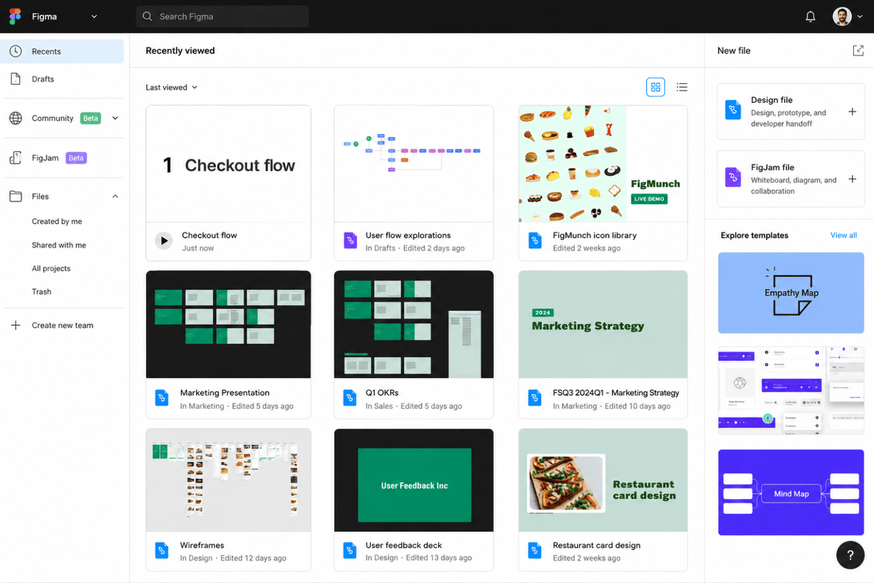Select the Mind Map template
874x583 pixels.
pos(791,493)
